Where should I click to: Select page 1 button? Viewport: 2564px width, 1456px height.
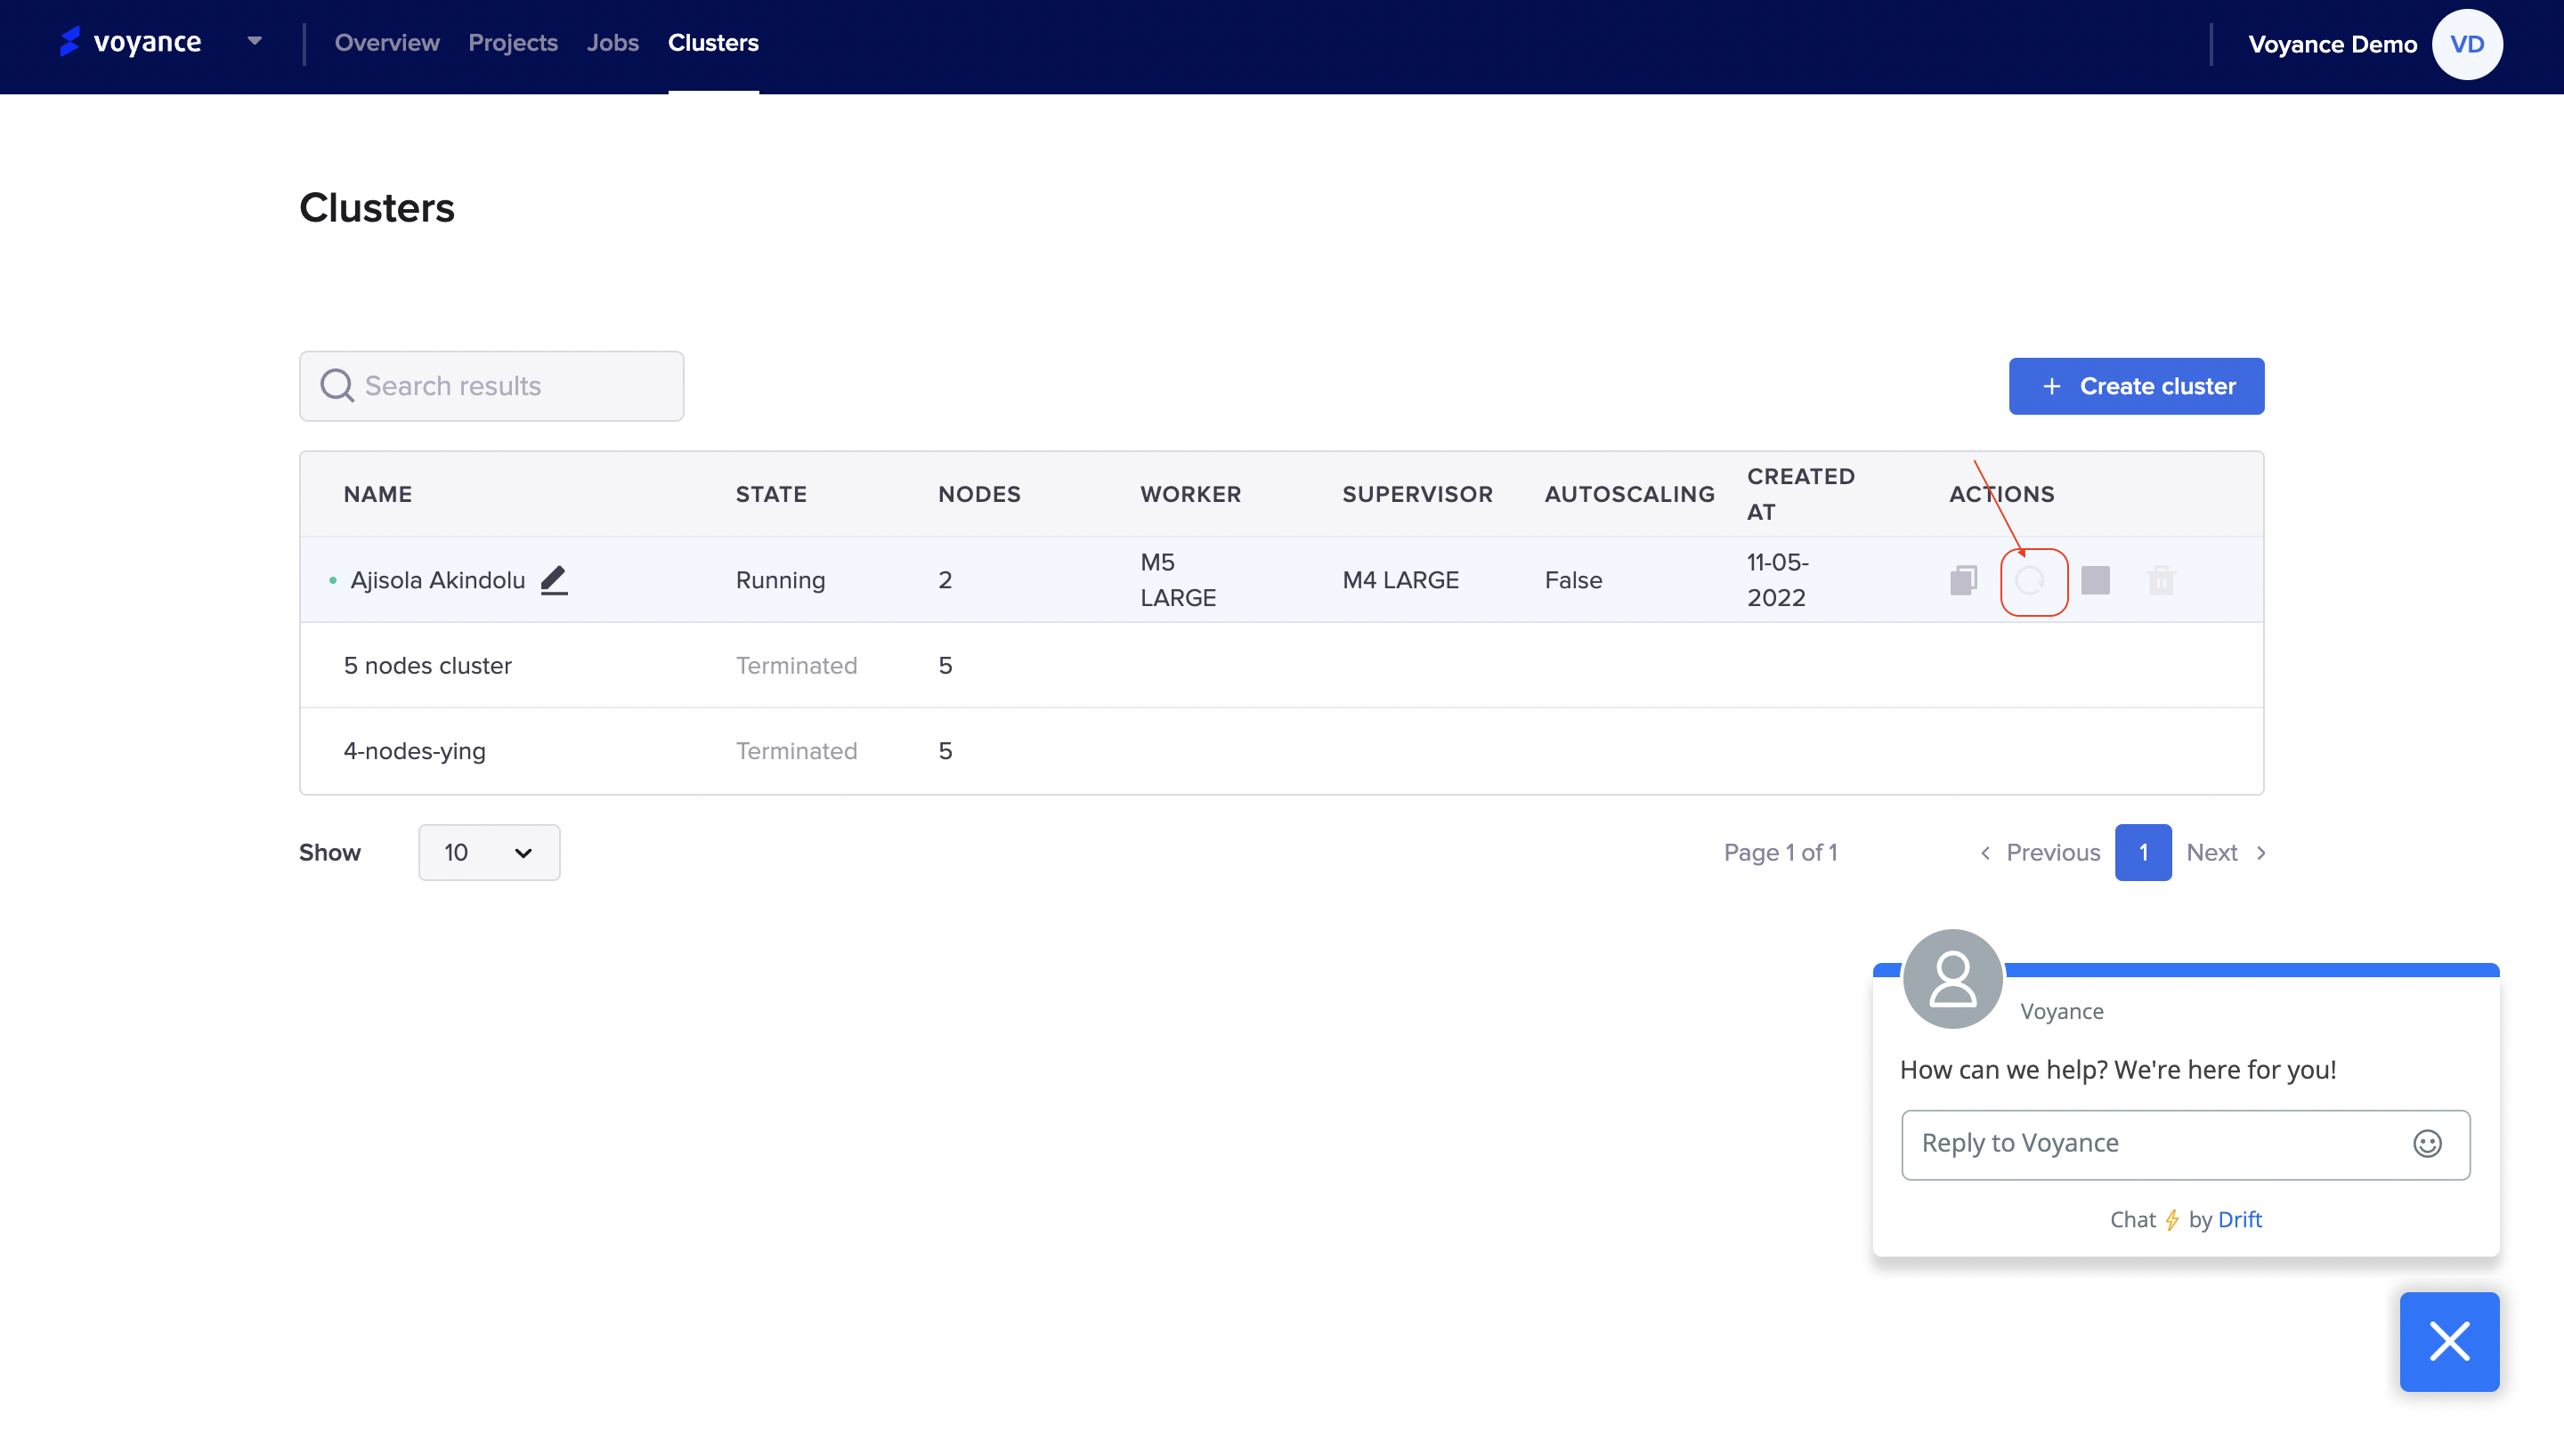coord(2143,852)
